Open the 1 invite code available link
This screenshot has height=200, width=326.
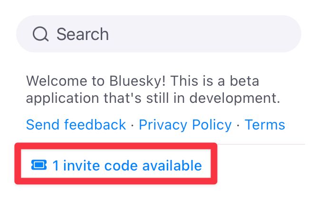click(x=126, y=165)
